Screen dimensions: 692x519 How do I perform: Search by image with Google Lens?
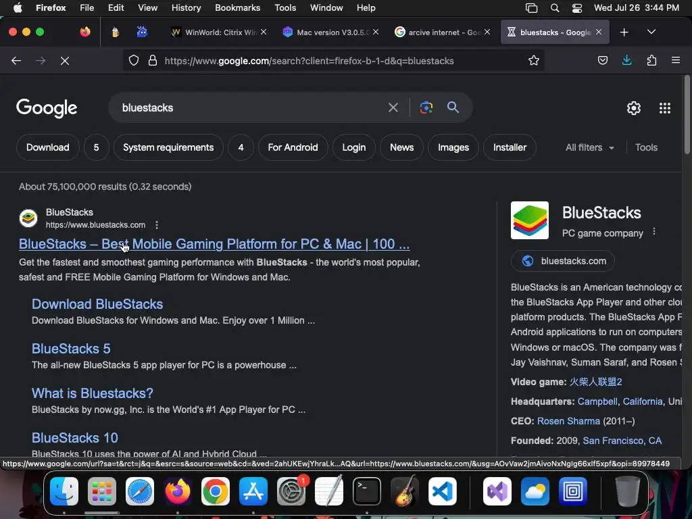[426, 107]
